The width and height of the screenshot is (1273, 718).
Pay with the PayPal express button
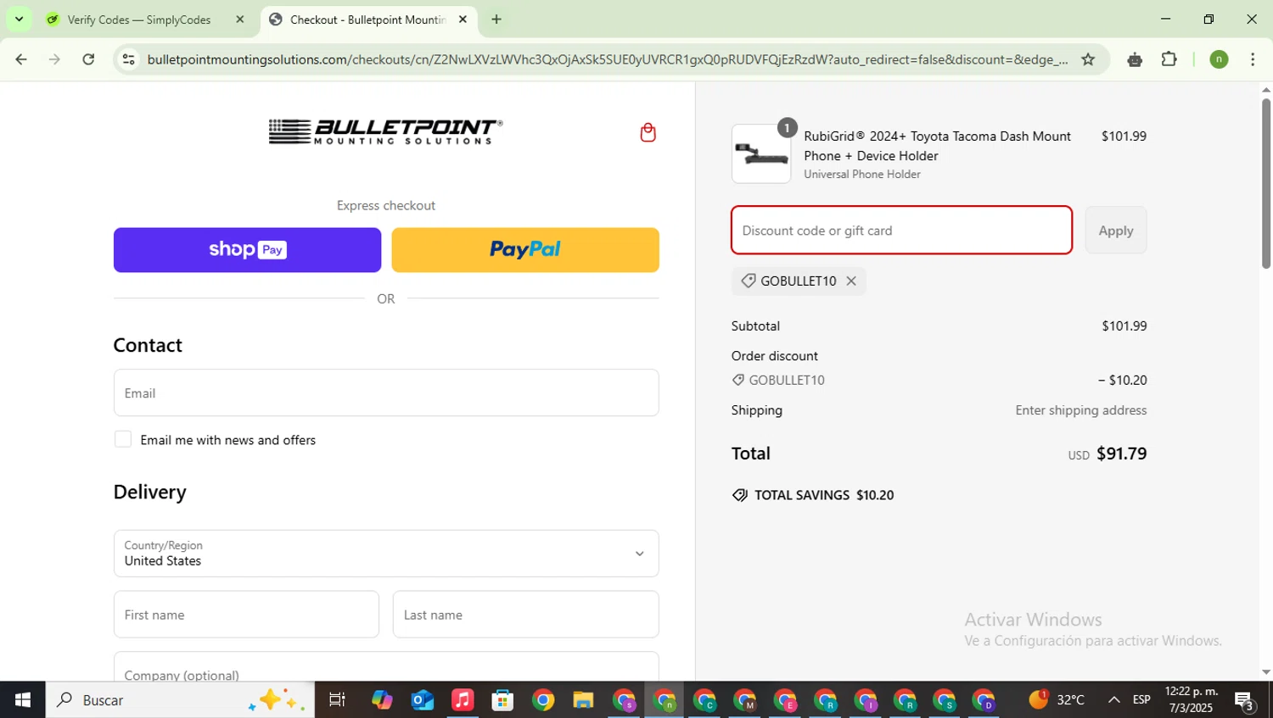coord(525,249)
